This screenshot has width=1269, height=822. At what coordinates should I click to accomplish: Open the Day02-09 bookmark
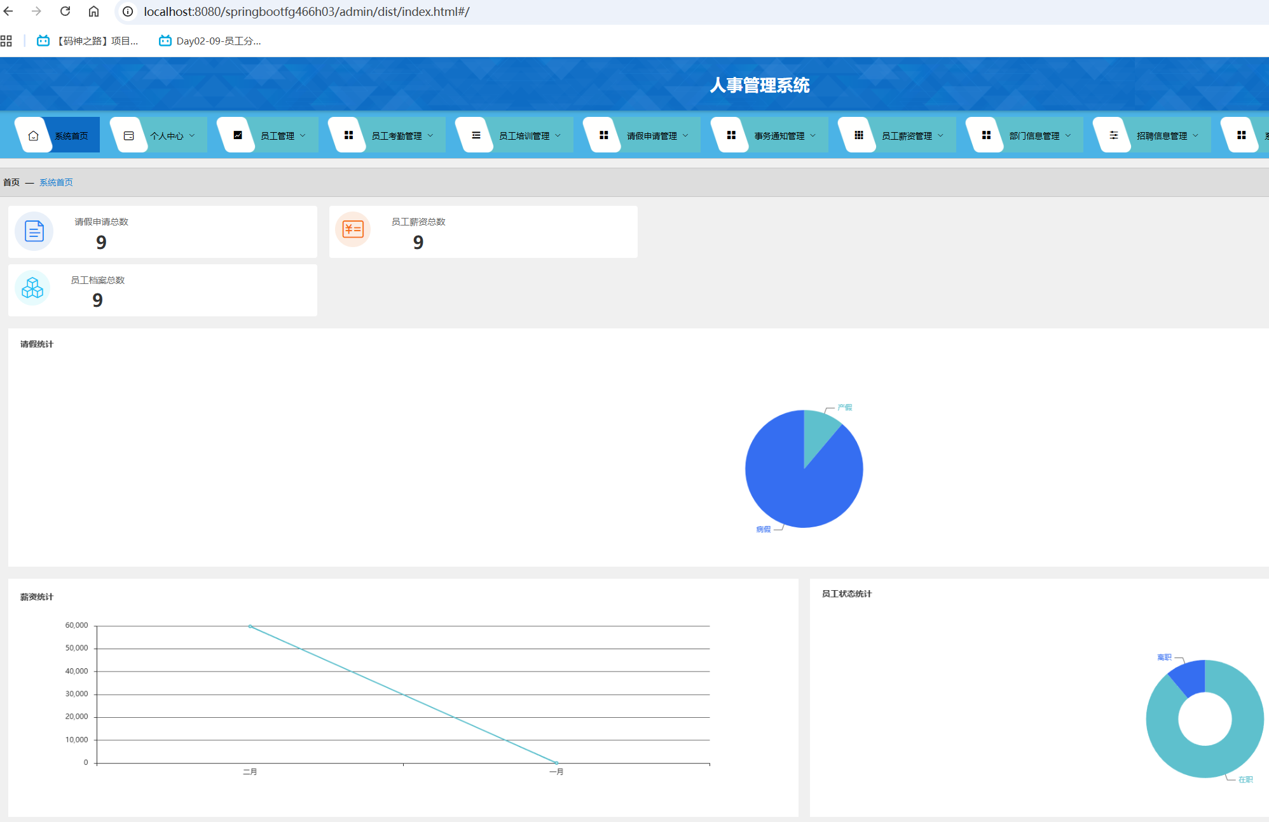coord(210,41)
